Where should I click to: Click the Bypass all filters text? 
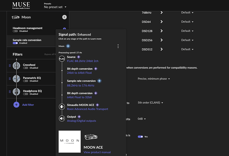coord(50,54)
